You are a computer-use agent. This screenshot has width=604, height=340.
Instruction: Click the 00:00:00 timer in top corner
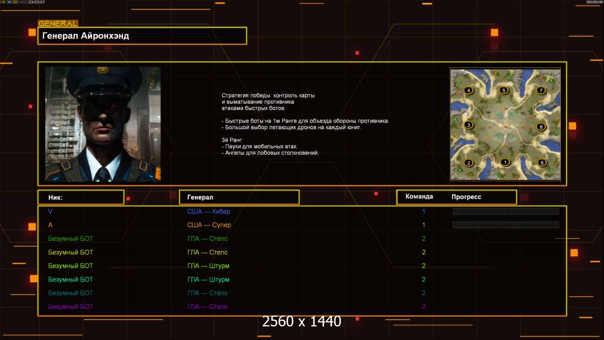594,2
